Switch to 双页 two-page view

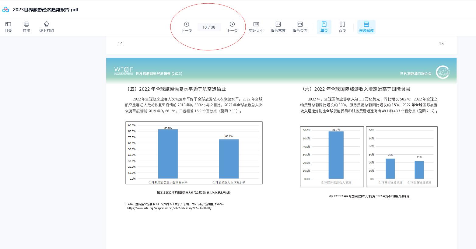[342, 27]
